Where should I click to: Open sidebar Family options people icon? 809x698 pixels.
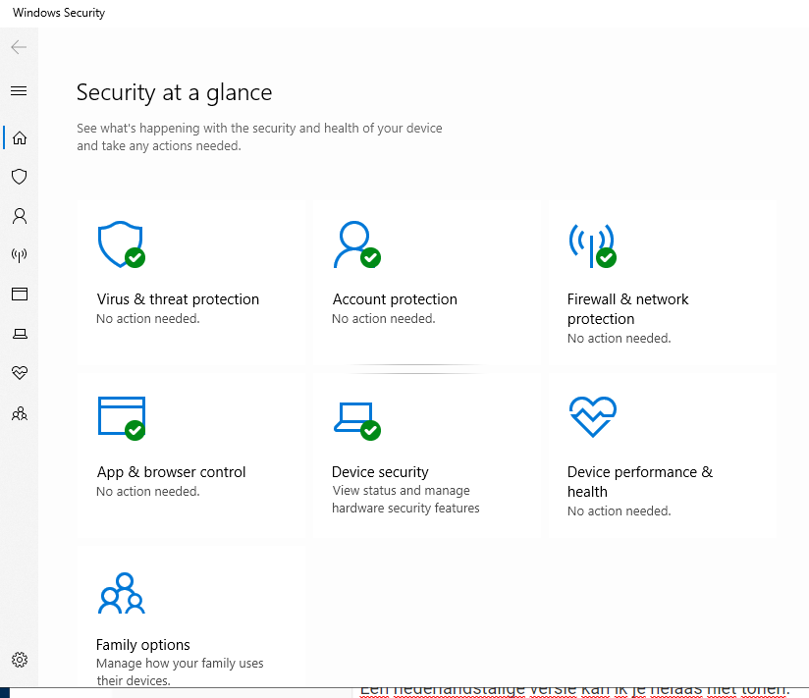pos(19,413)
